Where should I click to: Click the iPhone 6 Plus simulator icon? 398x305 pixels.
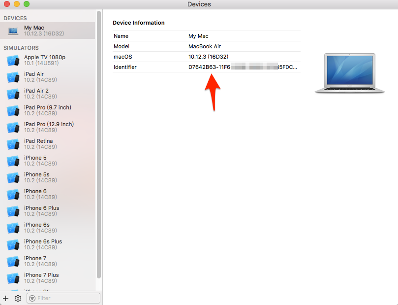(13, 211)
